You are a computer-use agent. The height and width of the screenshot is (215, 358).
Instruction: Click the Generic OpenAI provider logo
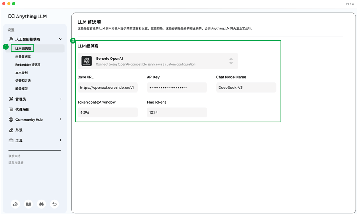pyautogui.click(x=87, y=61)
